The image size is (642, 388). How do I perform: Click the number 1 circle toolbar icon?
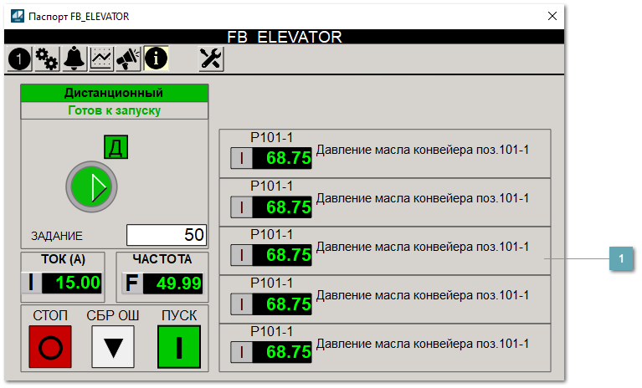19,58
